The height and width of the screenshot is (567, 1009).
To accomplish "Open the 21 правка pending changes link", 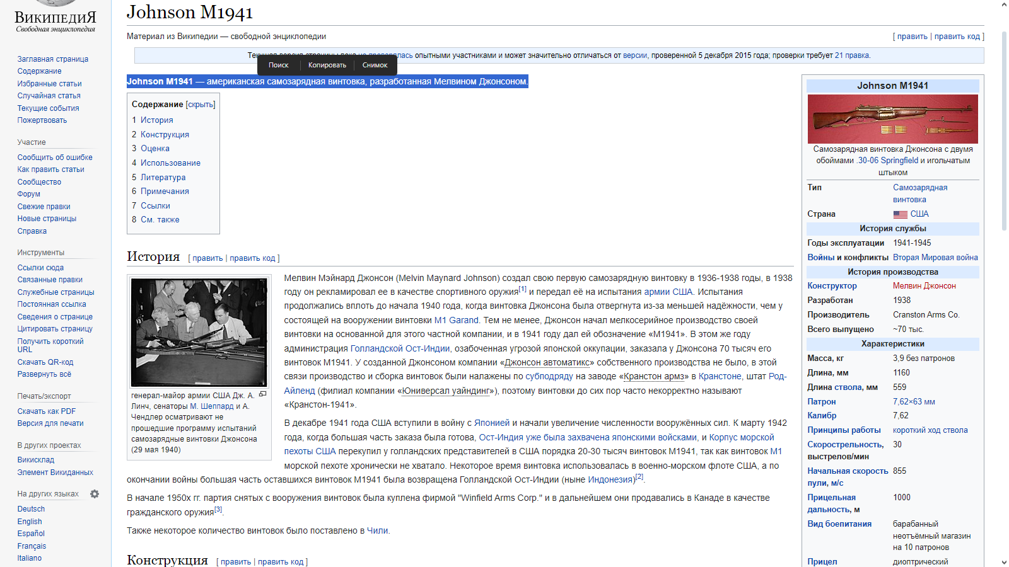I will coord(851,55).
